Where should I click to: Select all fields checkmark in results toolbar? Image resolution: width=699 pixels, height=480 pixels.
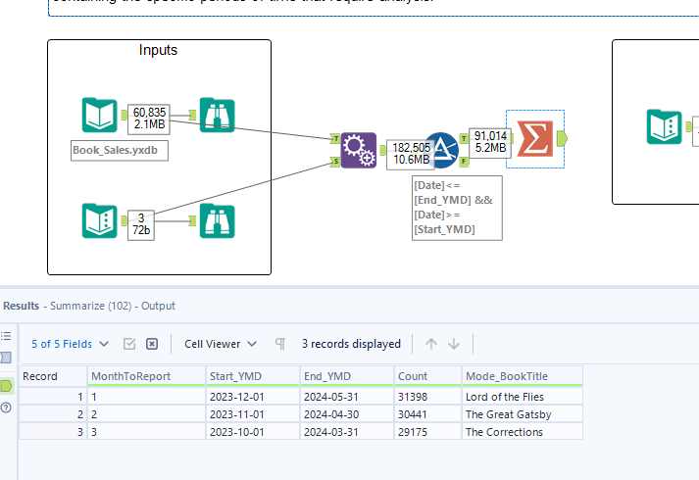click(129, 344)
